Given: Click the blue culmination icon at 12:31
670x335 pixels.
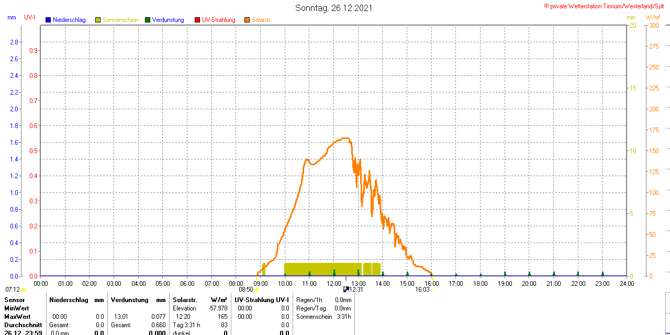Looking at the screenshot, I should (x=345, y=289).
